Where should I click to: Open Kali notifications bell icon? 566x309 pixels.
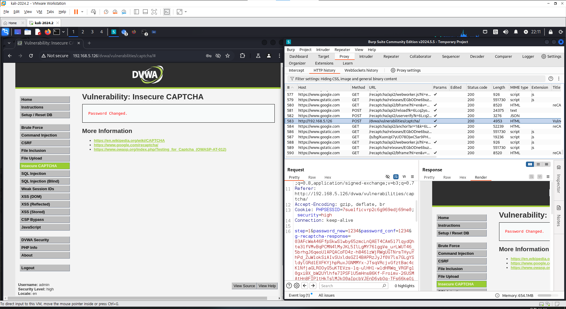click(x=516, y=32)
